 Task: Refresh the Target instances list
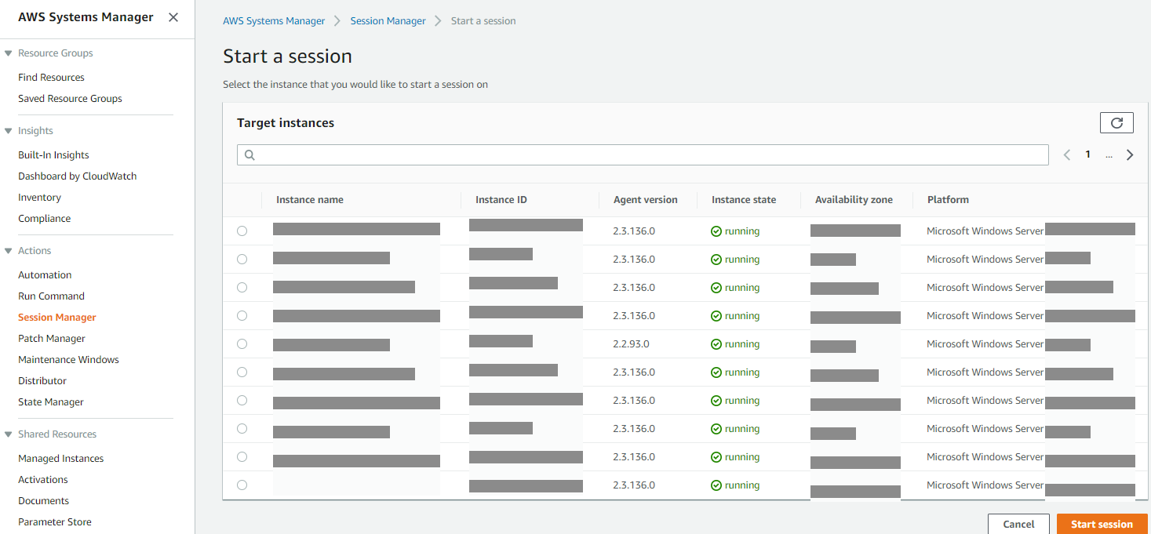(x=1116, y=122)
